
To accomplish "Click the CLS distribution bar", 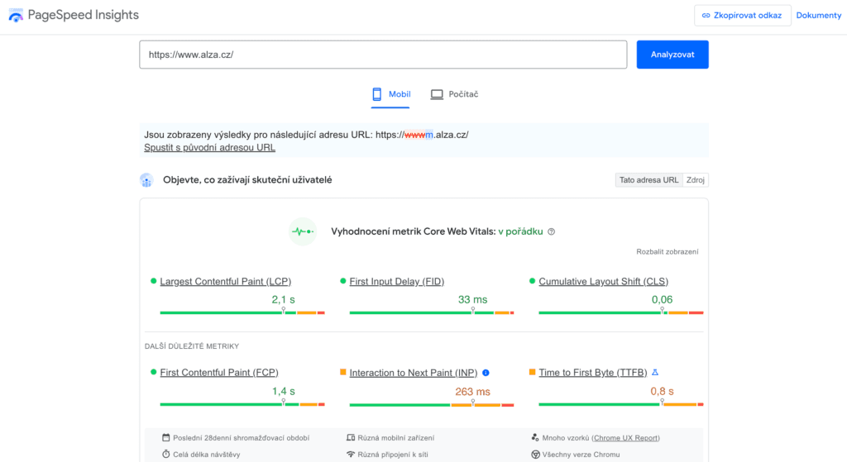I will tap(620, 312).
